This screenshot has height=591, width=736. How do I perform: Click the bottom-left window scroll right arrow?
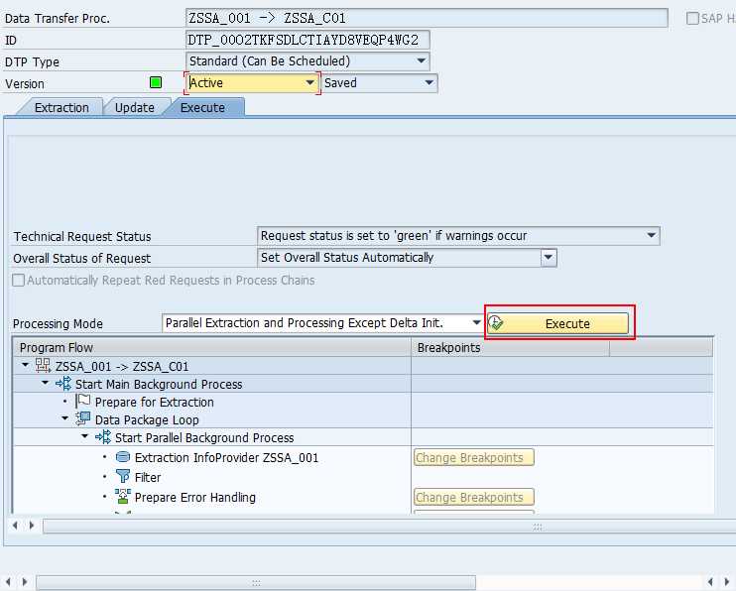(x=25, y=582)
